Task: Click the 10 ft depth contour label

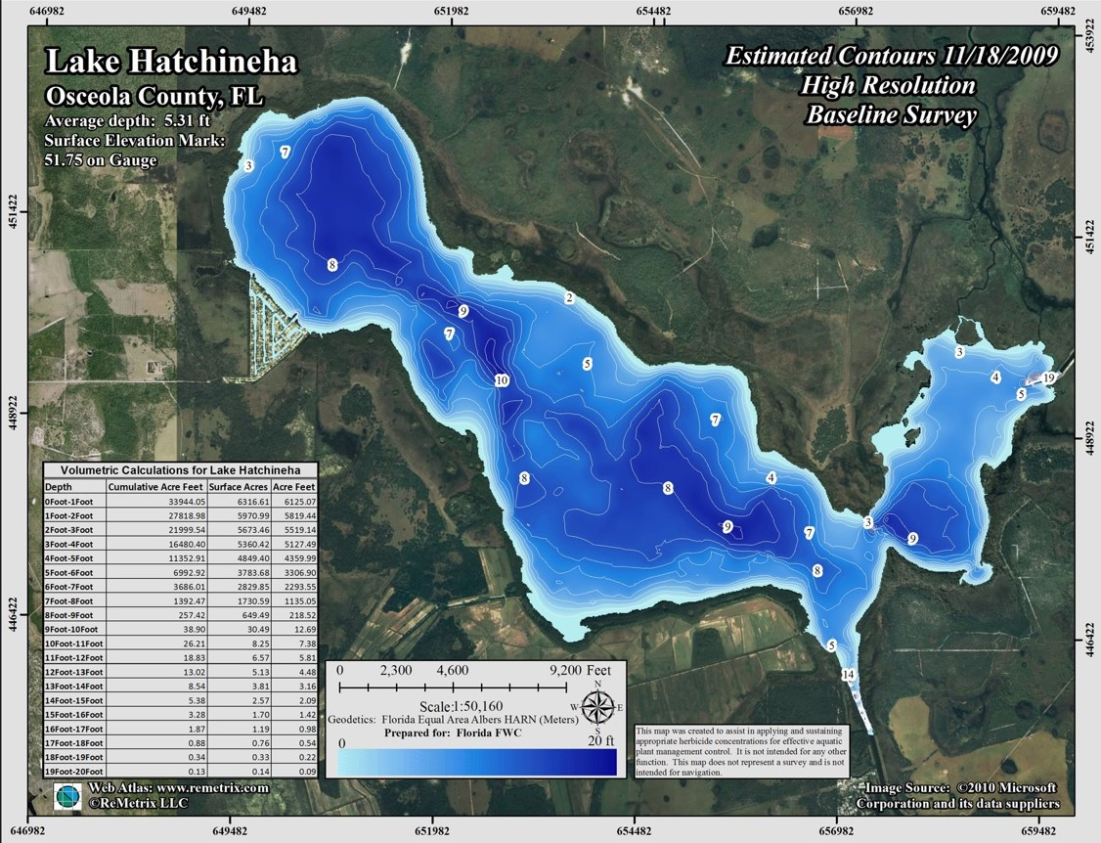Action: 501,380
